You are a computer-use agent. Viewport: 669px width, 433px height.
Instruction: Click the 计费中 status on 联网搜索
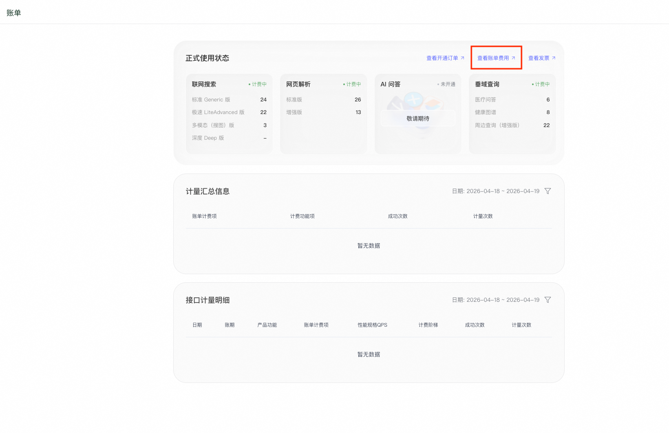tap(258, 84)
